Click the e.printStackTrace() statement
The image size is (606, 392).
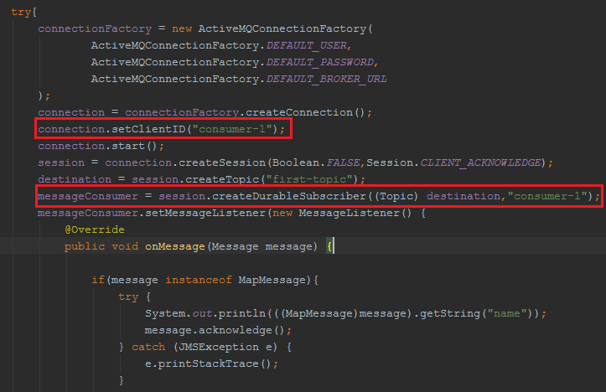tap(211, 364)
